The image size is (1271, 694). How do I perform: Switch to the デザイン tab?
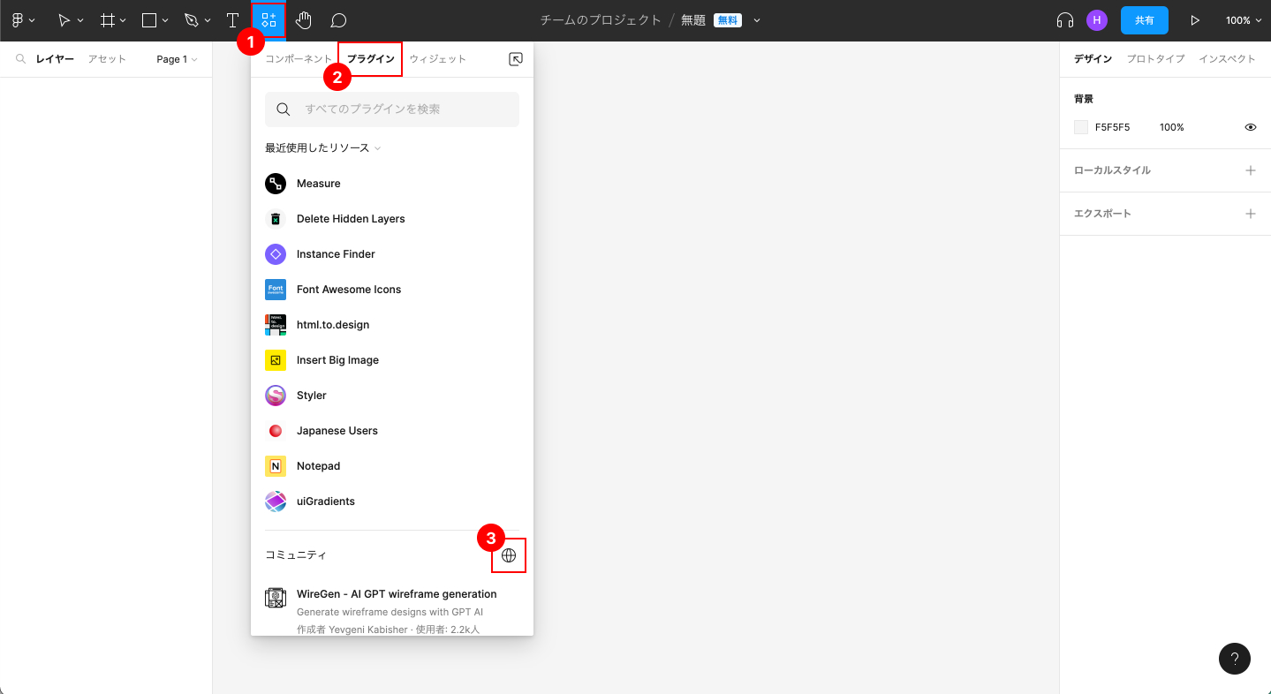(1093, 59)
